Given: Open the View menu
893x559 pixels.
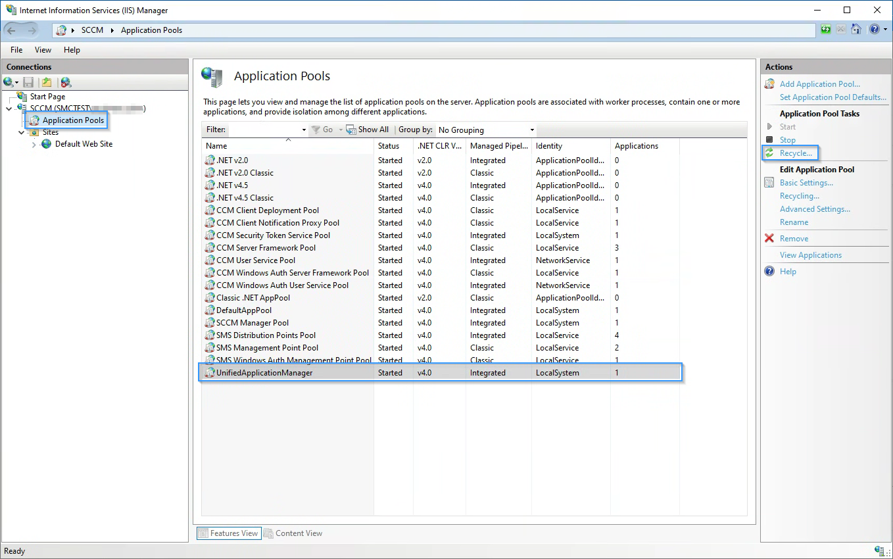Looking at the screenshot, I should click(43, 50).
